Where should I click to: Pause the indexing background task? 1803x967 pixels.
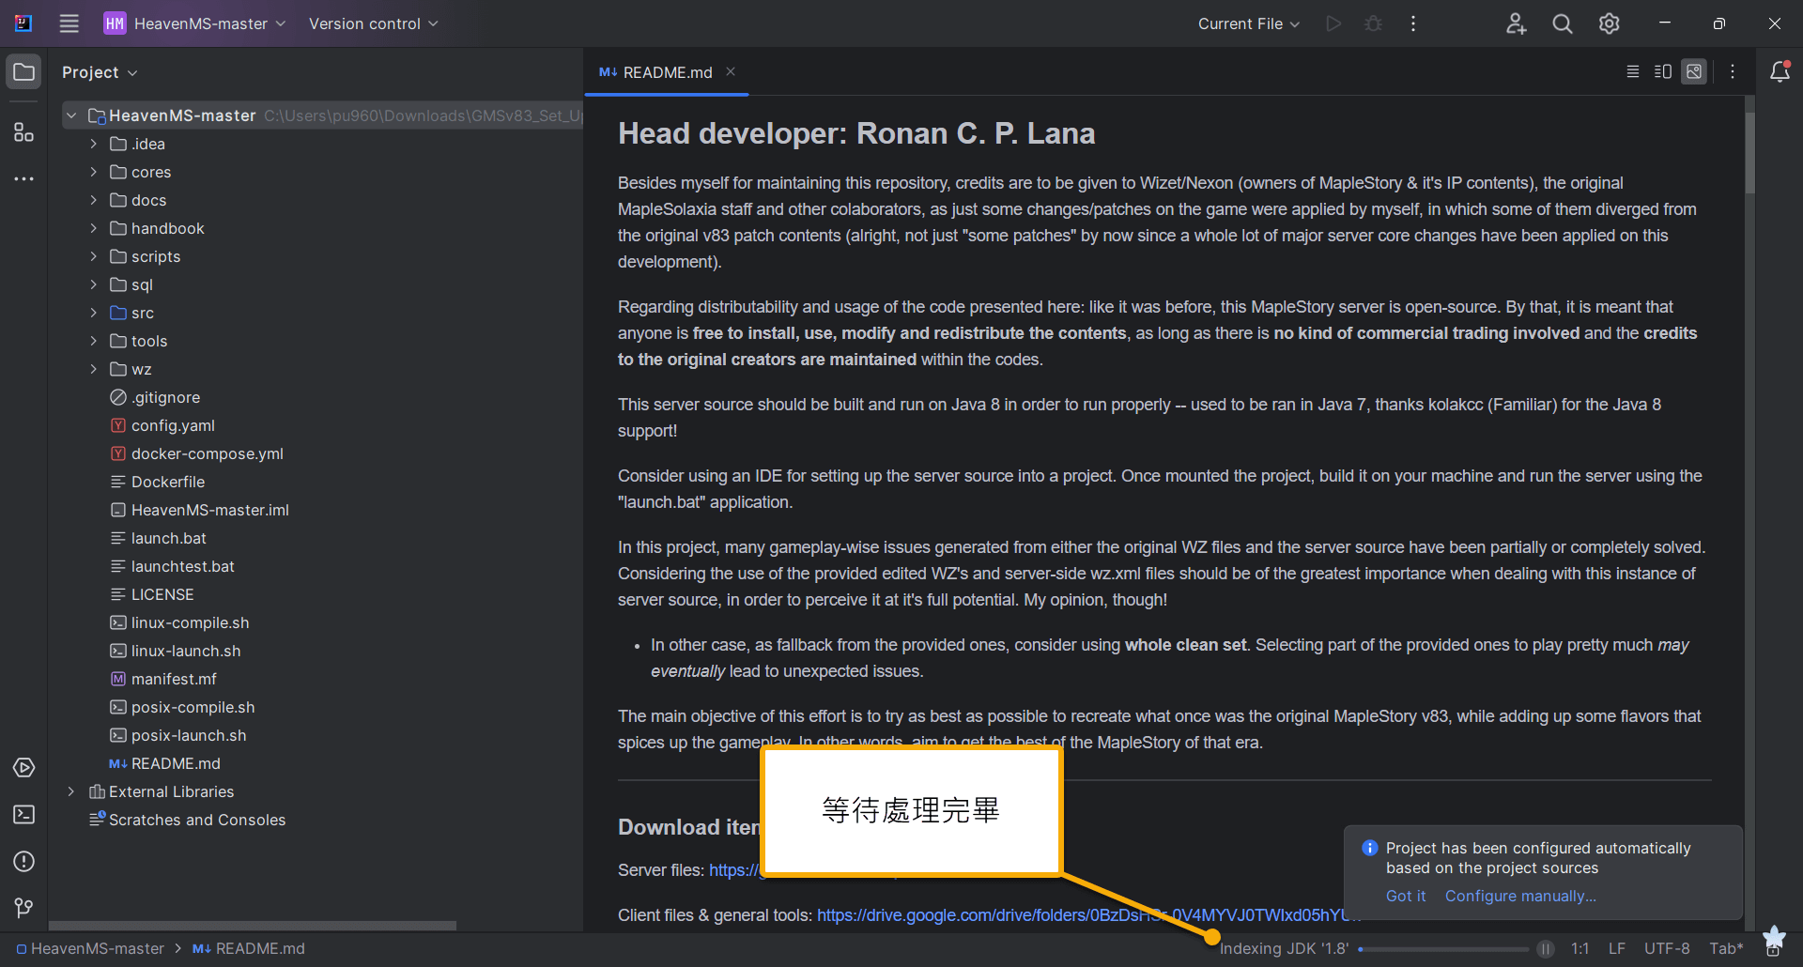coord(1546,949)
